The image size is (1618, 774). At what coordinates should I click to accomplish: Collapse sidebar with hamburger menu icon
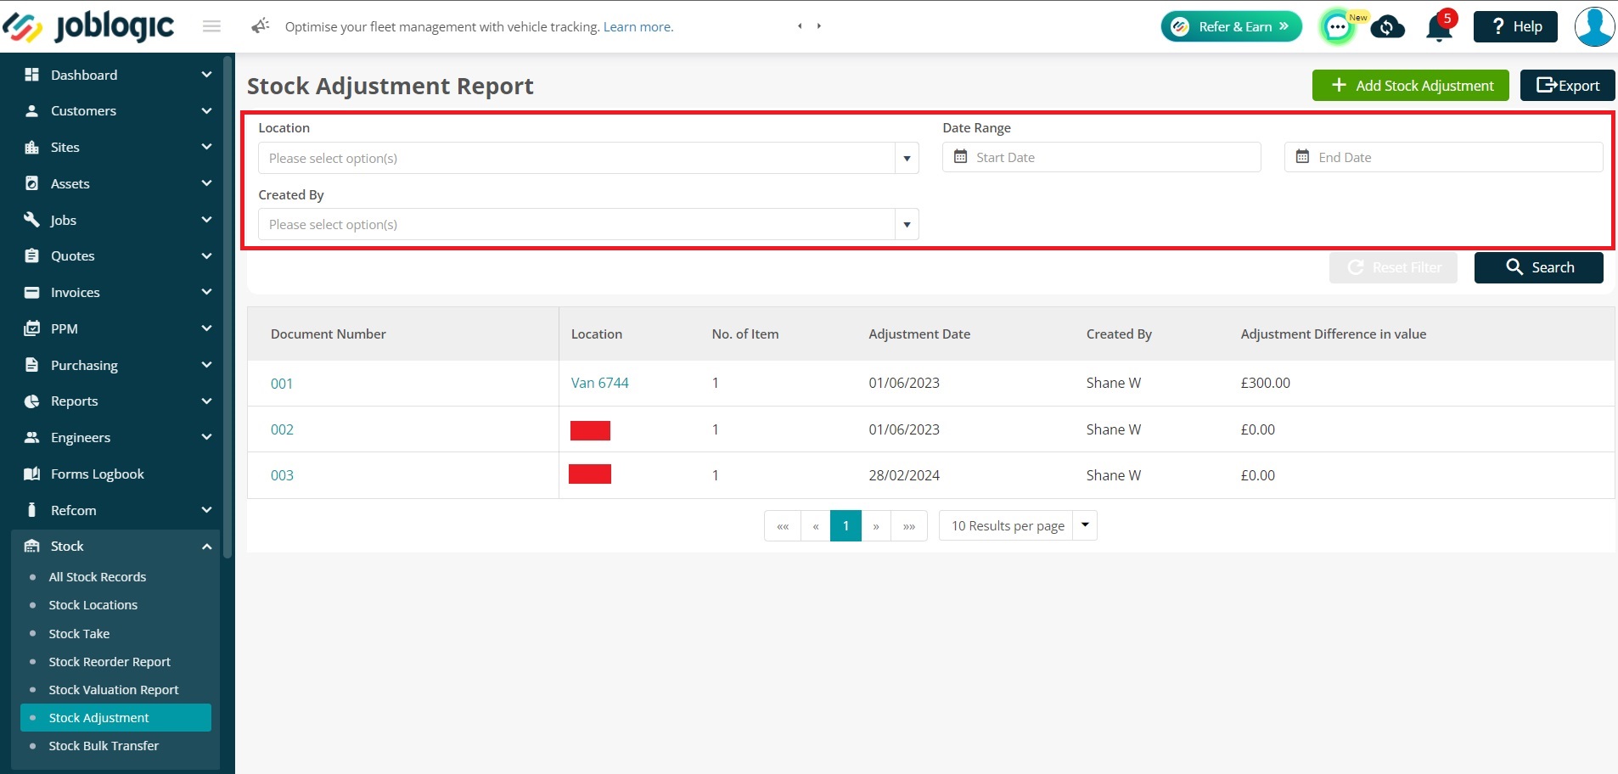point(212,26)
